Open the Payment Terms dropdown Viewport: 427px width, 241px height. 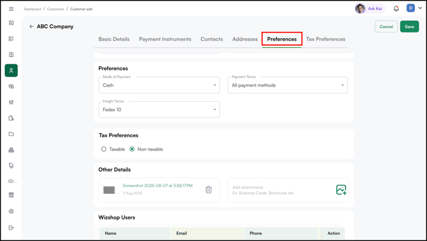click(287, 85)
